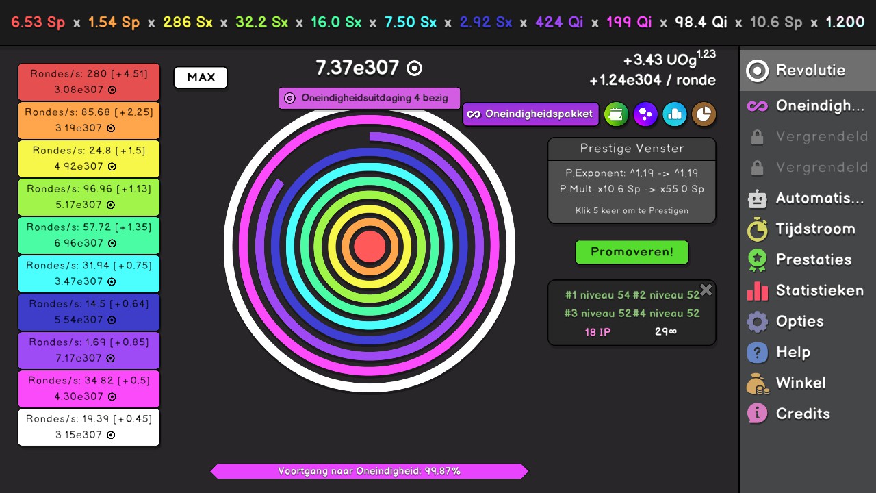Toggle the MAX buy amount button
This screenshot has width=876, height=493.
201,77
